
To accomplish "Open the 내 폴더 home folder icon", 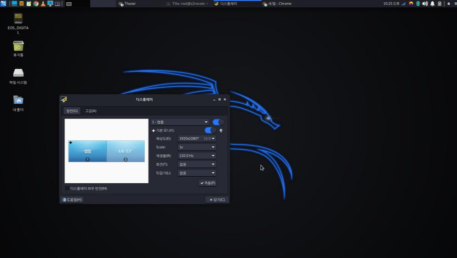I will click(x=18, y=103).
